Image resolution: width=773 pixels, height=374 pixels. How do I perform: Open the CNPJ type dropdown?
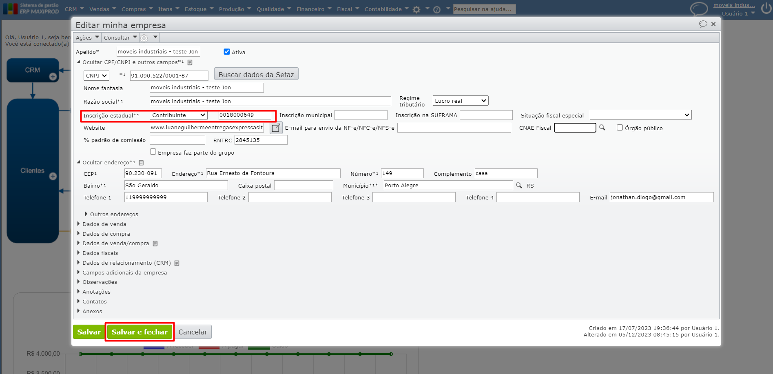tap(96, 75)
